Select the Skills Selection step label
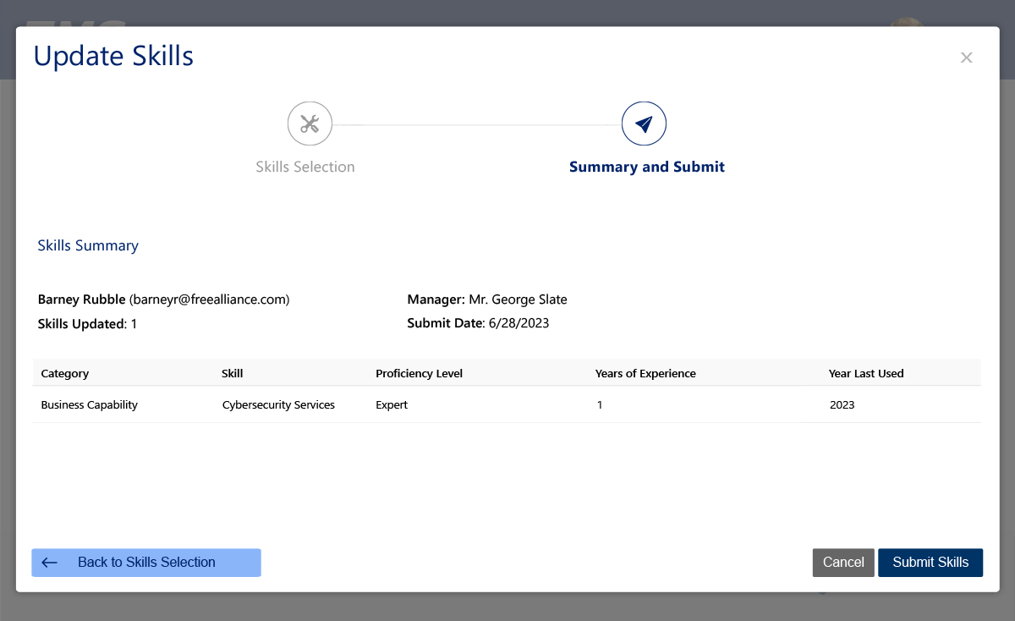Screen dimensions: 1015x621 coord(305,167)
